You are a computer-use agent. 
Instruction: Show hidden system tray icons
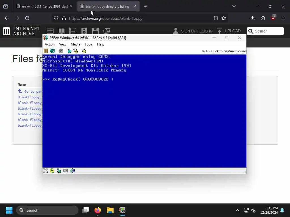click(237, 210)
